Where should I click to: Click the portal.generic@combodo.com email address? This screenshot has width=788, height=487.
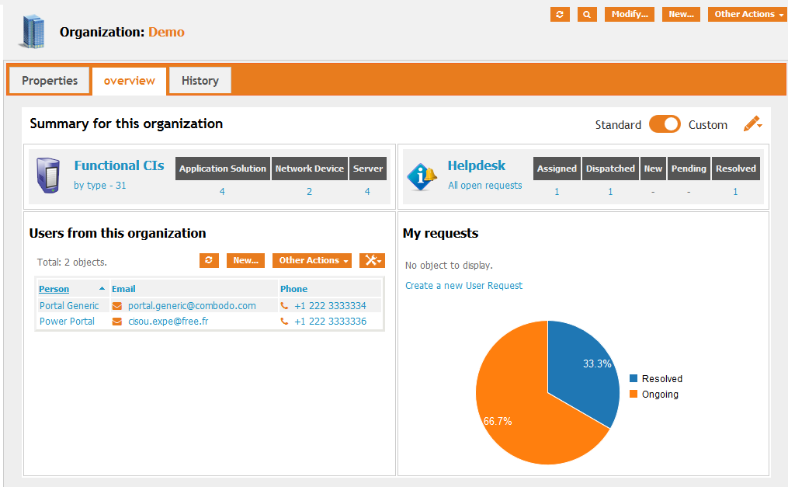(192, 305)
